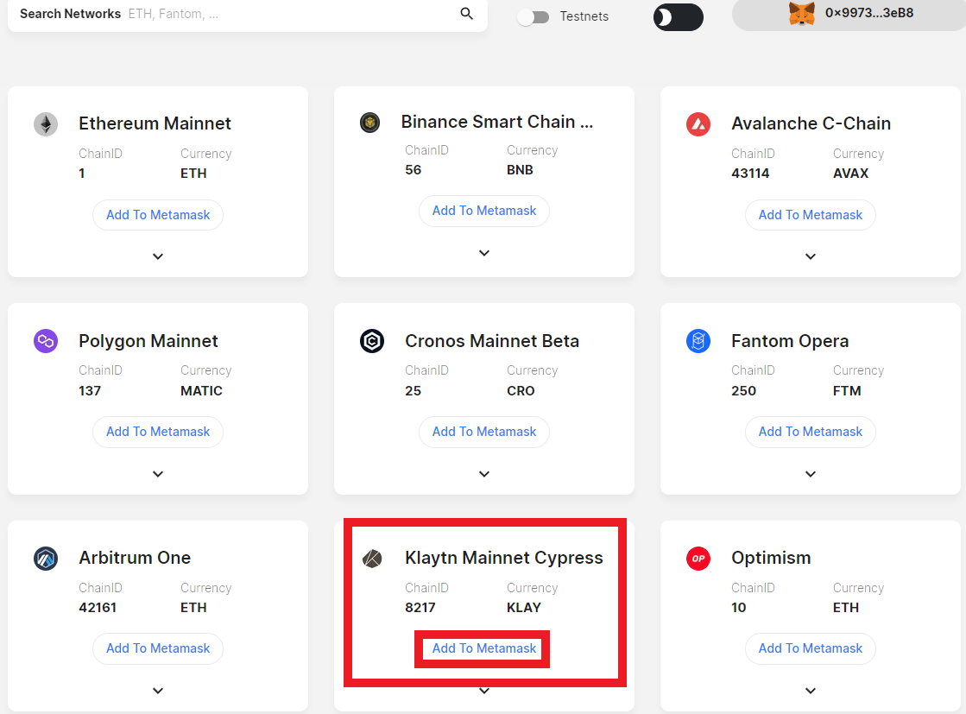Click the Klaytn Mainnet Cypress title
The image size is (966, 714).
pos(504,558)
